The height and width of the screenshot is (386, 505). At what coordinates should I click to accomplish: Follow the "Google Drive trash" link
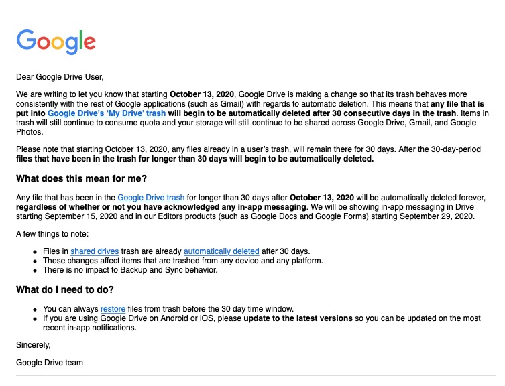152,197
